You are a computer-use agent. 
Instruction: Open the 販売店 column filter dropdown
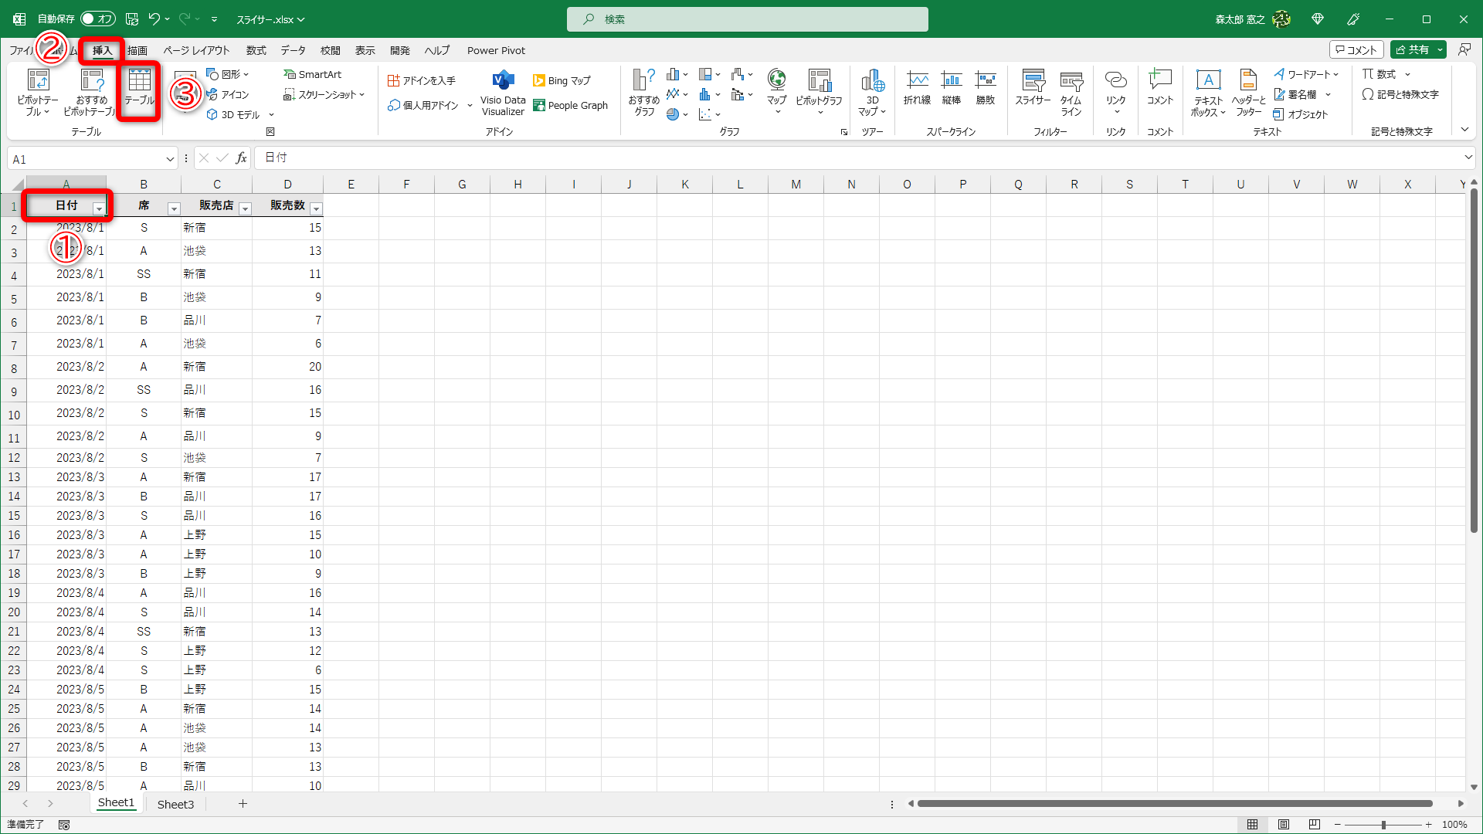pos(245,208)
